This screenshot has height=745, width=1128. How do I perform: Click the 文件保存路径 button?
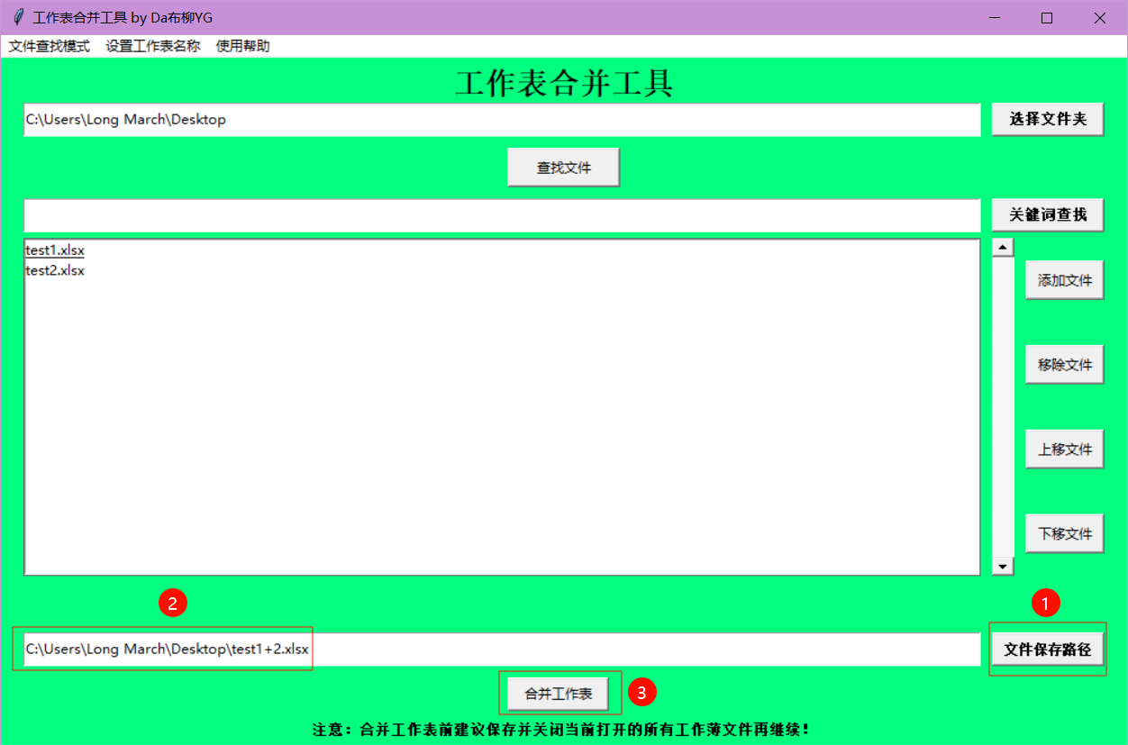point(1047,650)
